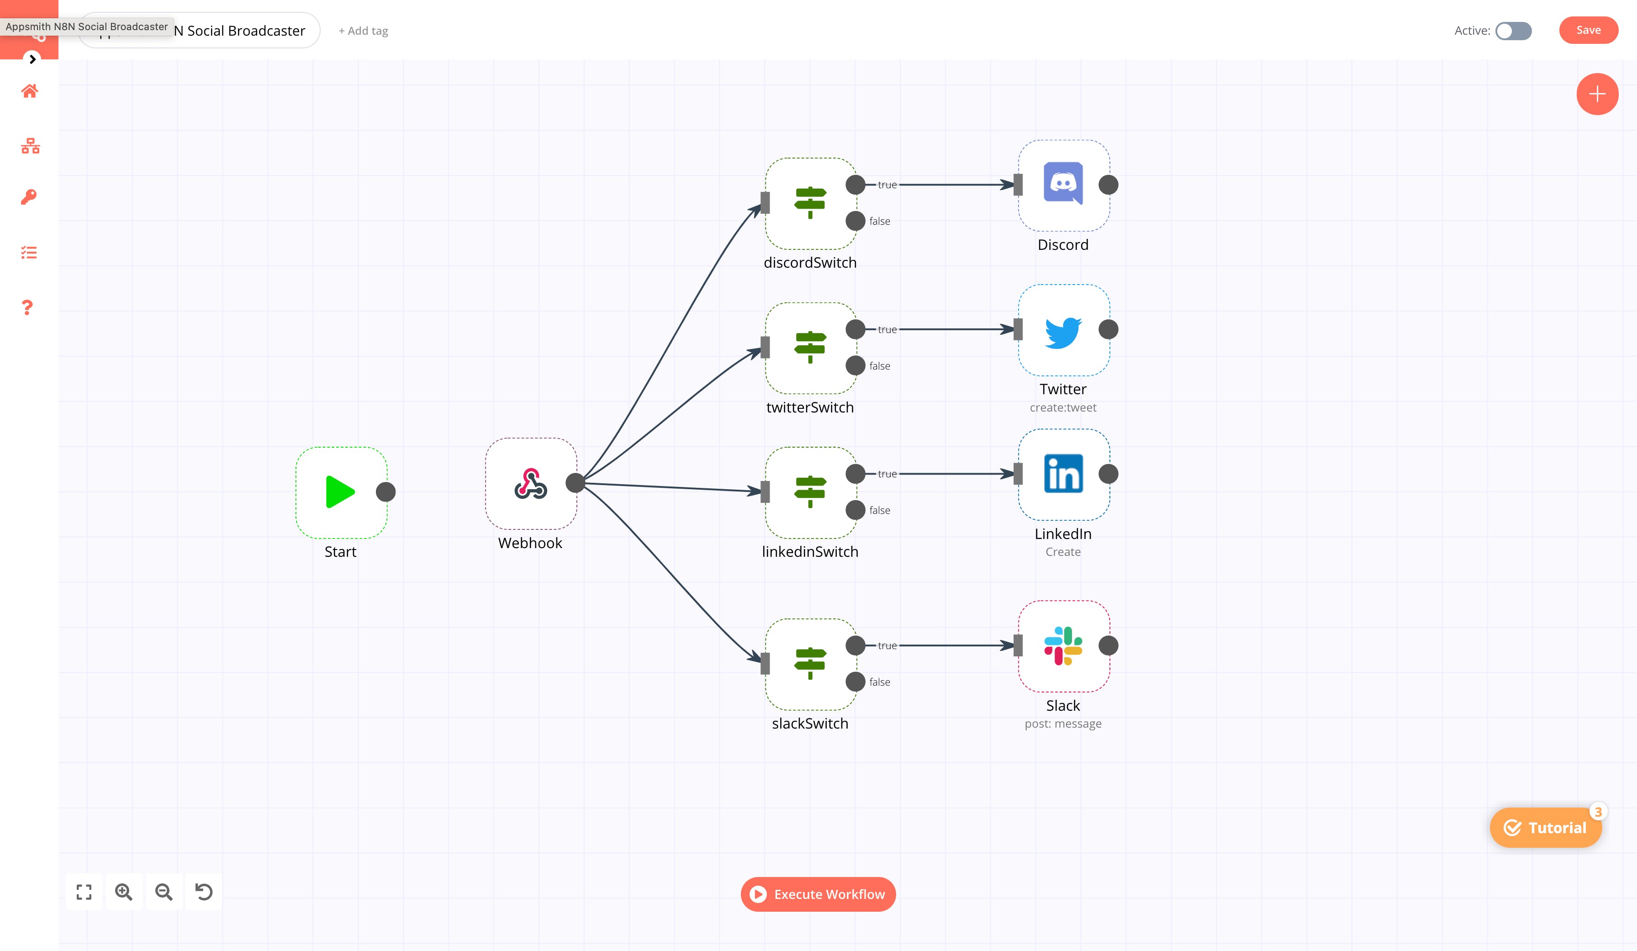Expand the sidebar with the chevron arrow
The image size is (1637, 951).
[32, 59]
